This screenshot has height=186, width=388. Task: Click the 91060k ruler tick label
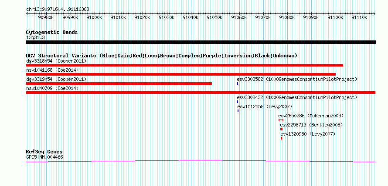click(x=239, y=18)
